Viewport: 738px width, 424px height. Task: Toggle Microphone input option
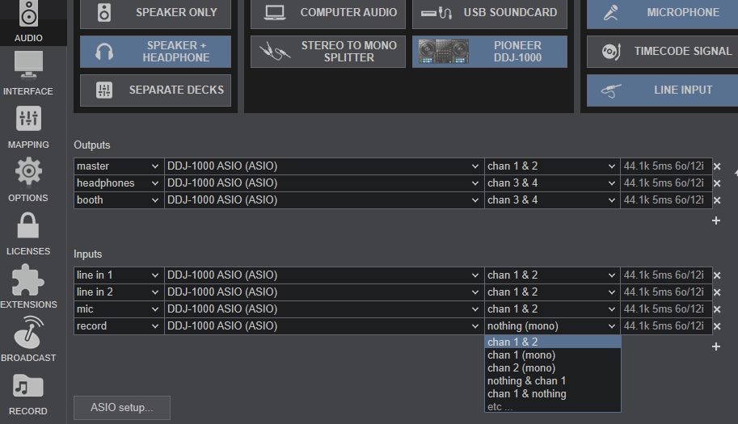[x=662, y=13]
